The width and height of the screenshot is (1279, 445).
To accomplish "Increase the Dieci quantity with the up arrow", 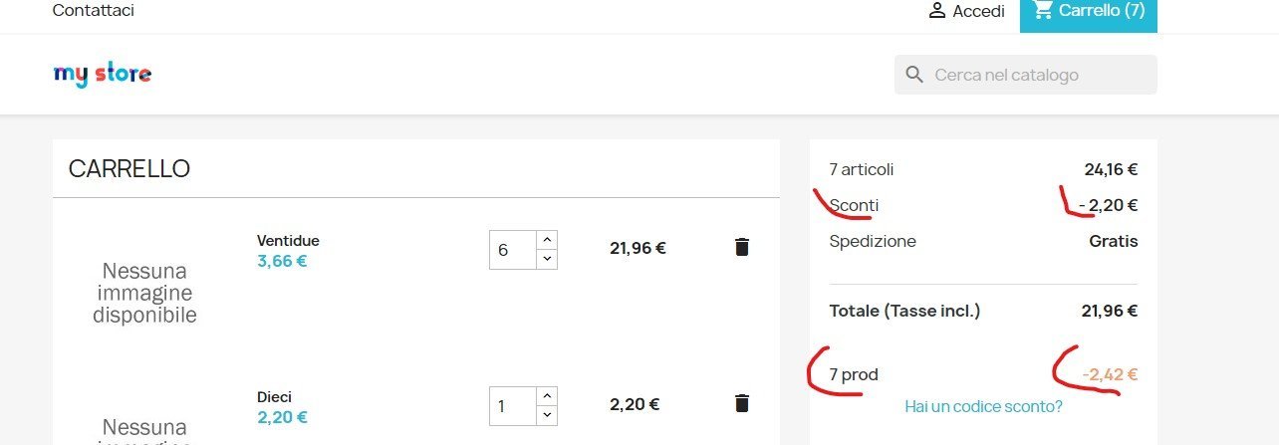I will pos(546,396).
